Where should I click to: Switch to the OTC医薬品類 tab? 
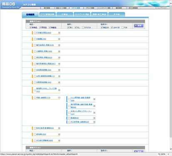pyautogui.click(x=47, y=15)
